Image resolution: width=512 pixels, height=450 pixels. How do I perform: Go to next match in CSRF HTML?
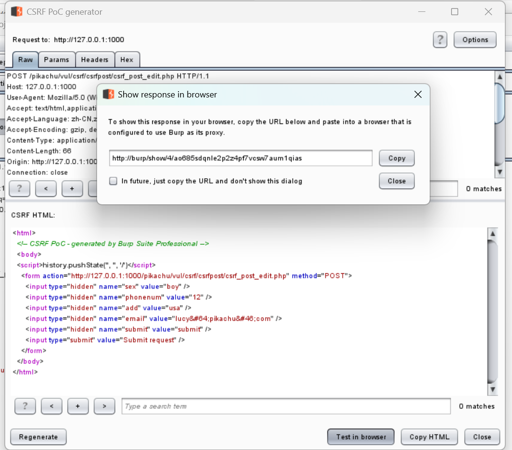(x=104, y=406)
